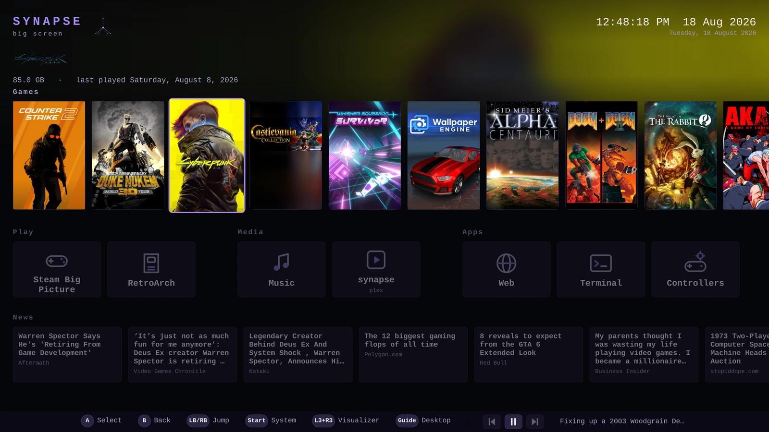
Task: Click the clock reading 12:48:18 PM
Action: pyautogui.click(x=633, y=22)
